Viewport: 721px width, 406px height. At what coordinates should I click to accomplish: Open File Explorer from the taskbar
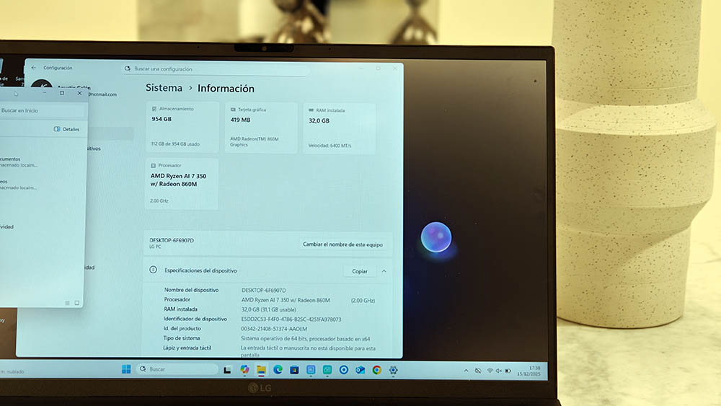click(261, 370)
